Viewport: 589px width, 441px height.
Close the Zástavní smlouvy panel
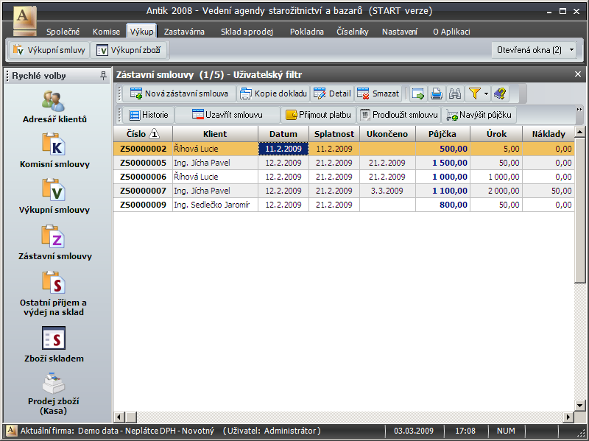coord(578,74)
